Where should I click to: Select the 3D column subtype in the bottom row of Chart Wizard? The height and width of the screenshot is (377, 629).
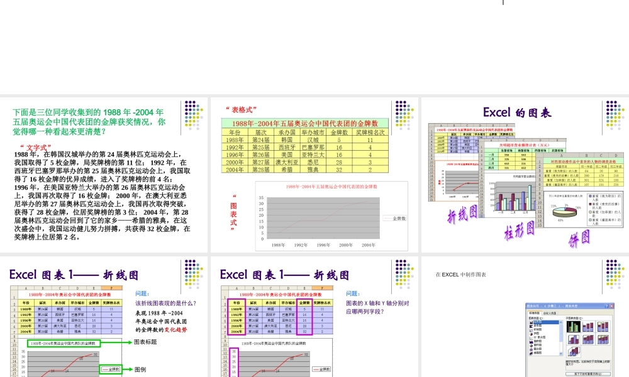(x=573, y=351)
